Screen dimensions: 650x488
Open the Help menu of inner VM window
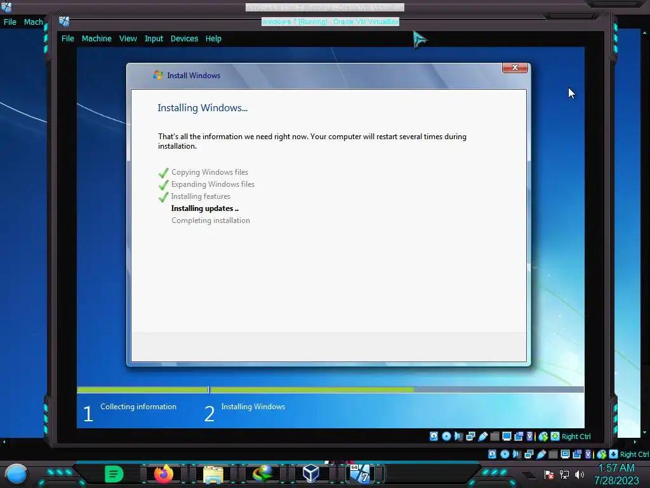tap(213, 39)
